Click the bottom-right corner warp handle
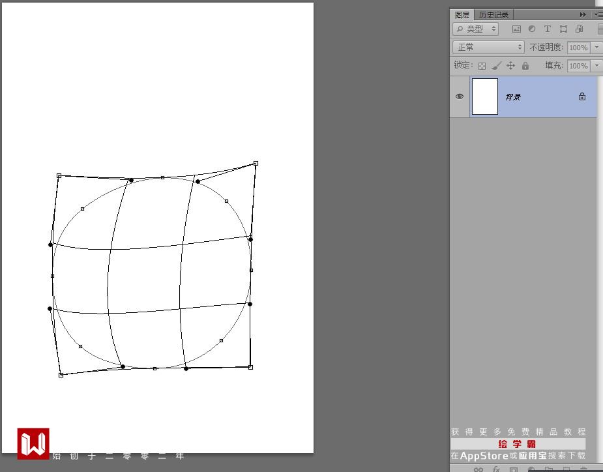This screenshot has width=603, height=472. pyautogui.click(x=251, y=368)
